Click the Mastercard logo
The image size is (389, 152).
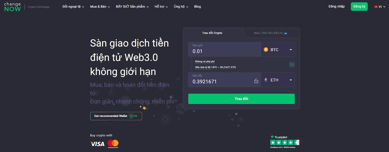click(x=113, y=144)
